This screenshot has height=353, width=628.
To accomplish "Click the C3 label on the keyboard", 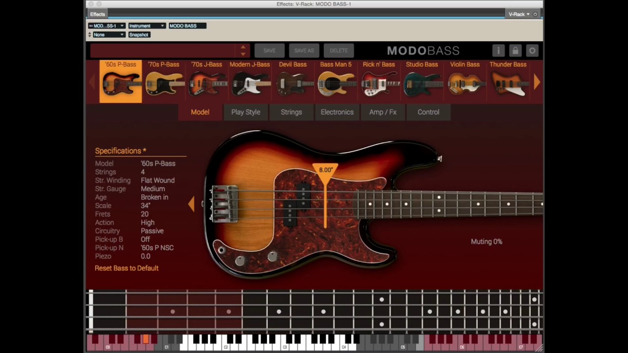I will 285,348.
